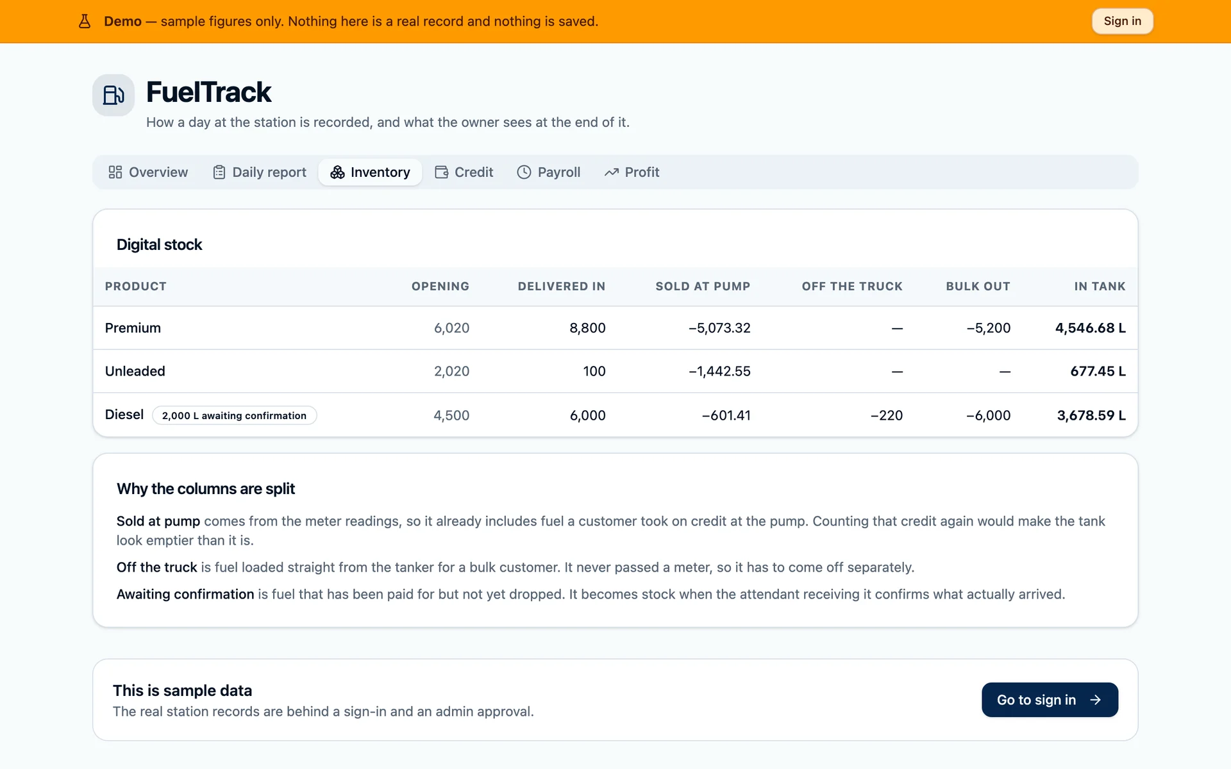This screenshot has height=769, width=1231.
Task: Click the Diesel off-the-truck value −220
Action: pos(887,415)
